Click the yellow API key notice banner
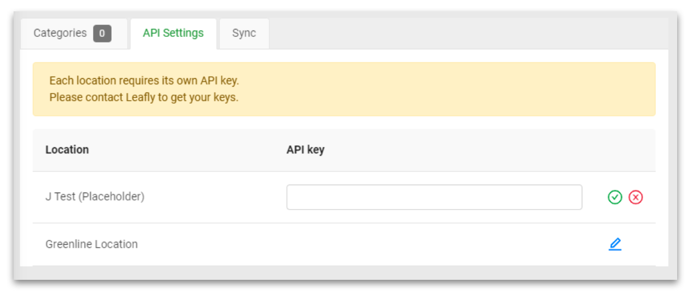693x307 pixels. tap(344, 89)
